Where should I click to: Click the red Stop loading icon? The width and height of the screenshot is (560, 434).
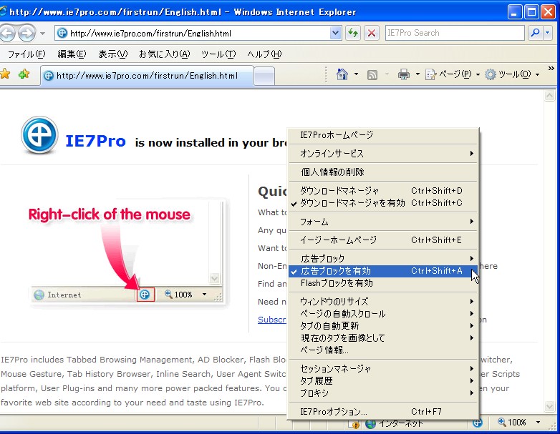click(372, 33)
